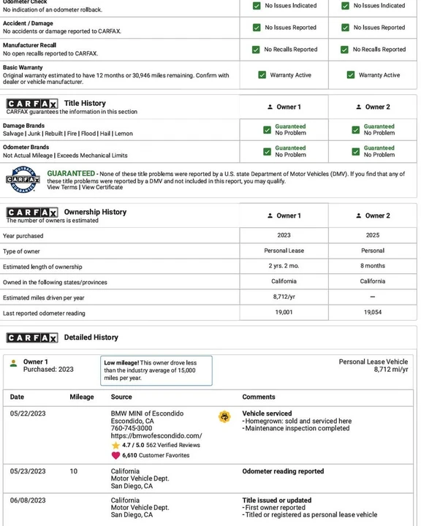Click the Ownership History section heading
Image resolution: width=421 pixels, height=526 pixels.
click(95, 212)
